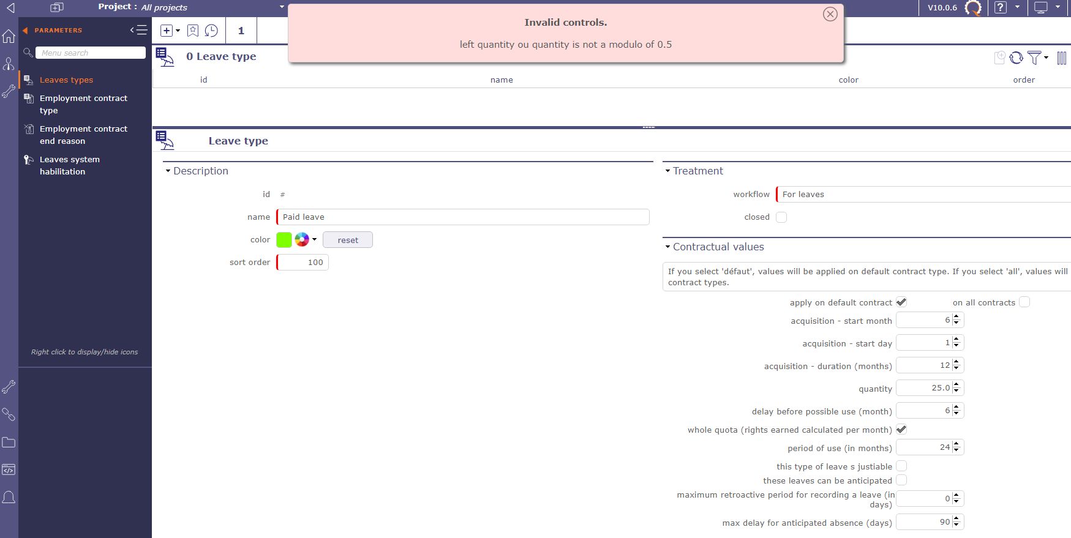
Task: Open the upper wrench icon in the left sidebar
Action: pyautogui.click(x=9, y=91)
